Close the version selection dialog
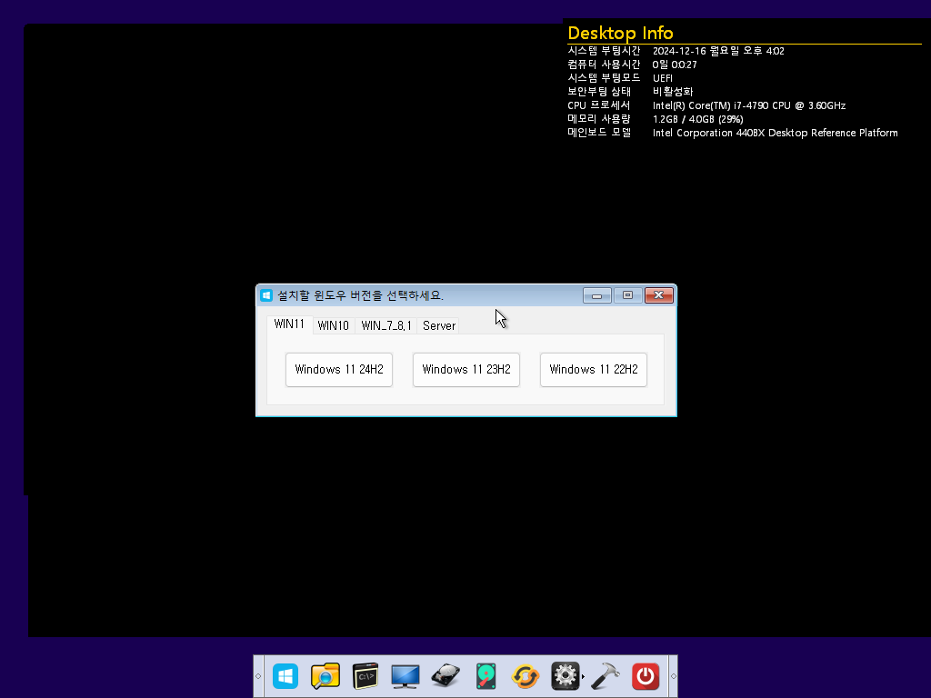 coord(659,295)
